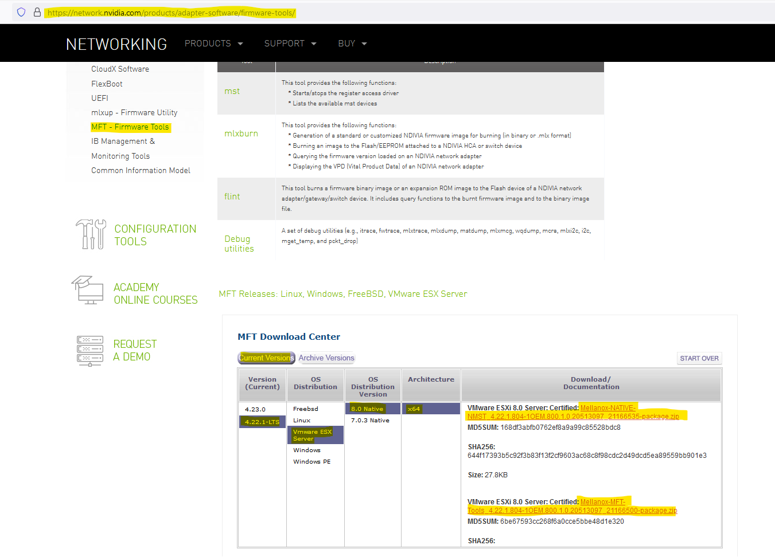Click the Academy graduation cap monitor icon
Viewport: 775px width, 557px height.
87,290
